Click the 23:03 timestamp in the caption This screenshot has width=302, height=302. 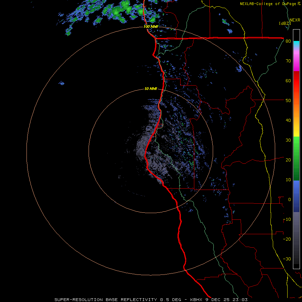click(241, 300)
